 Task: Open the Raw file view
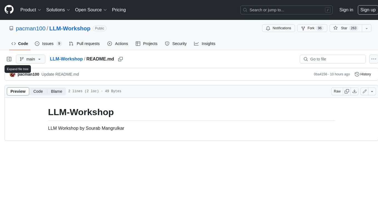337,91
